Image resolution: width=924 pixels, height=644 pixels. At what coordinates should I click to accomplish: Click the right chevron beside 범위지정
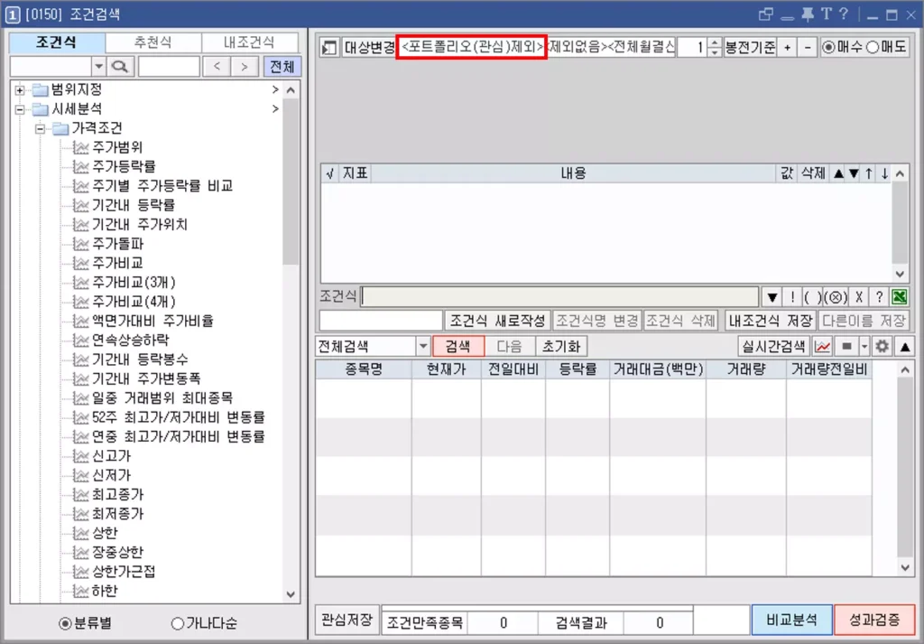pos(274,89)
